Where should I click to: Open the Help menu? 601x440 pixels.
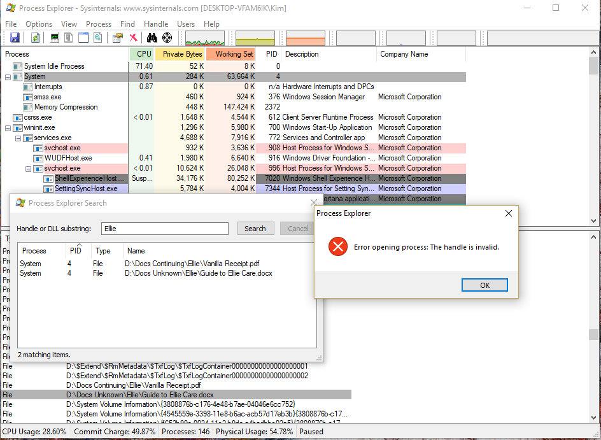pyautogui.click(x=211, y=24)
